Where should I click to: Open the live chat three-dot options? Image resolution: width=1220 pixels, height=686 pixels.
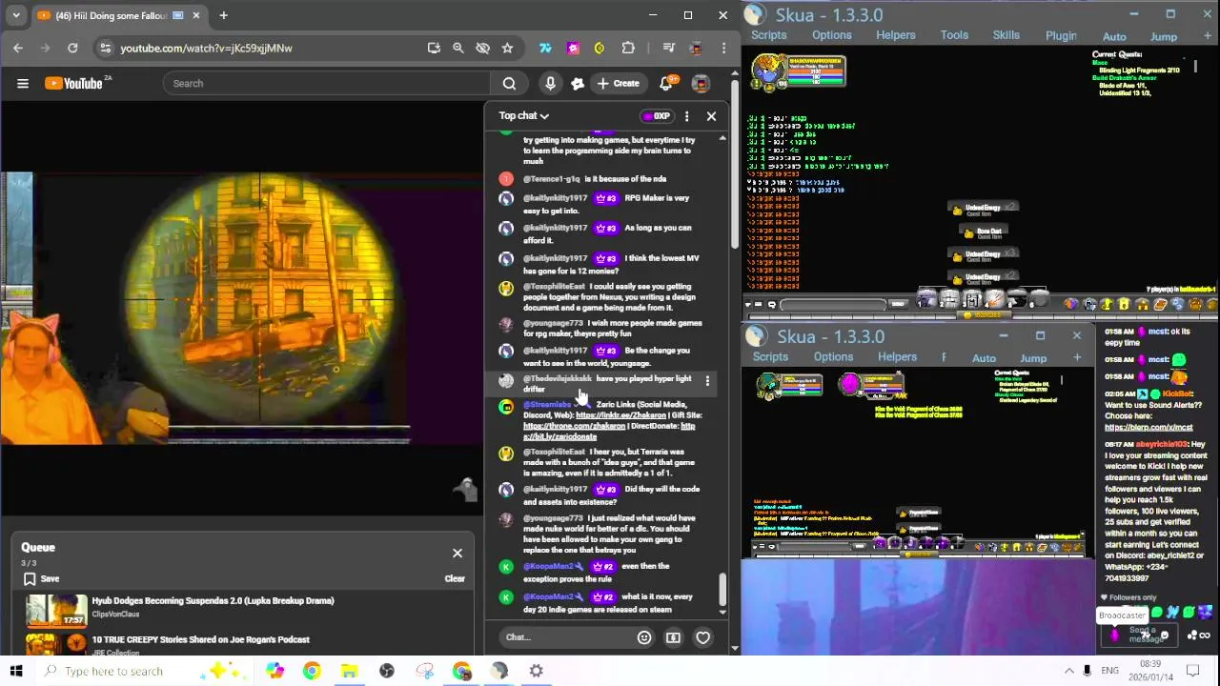[x=686, y=116]
